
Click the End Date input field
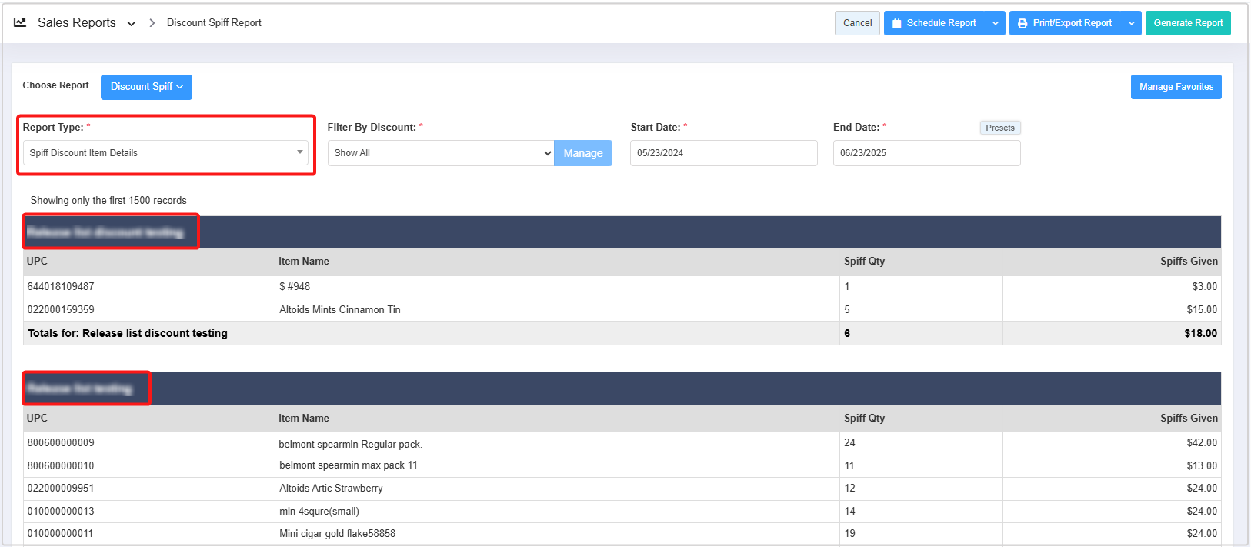tap(926, 153)
